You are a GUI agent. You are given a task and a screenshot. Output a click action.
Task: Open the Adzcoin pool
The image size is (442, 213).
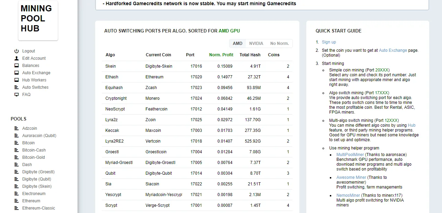[x=30, y=128]
